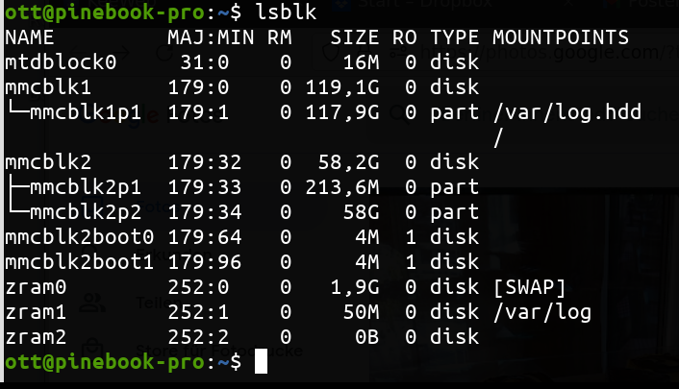
Task: Click the mmcblk2boot0 device name
Action: point(79,237)
